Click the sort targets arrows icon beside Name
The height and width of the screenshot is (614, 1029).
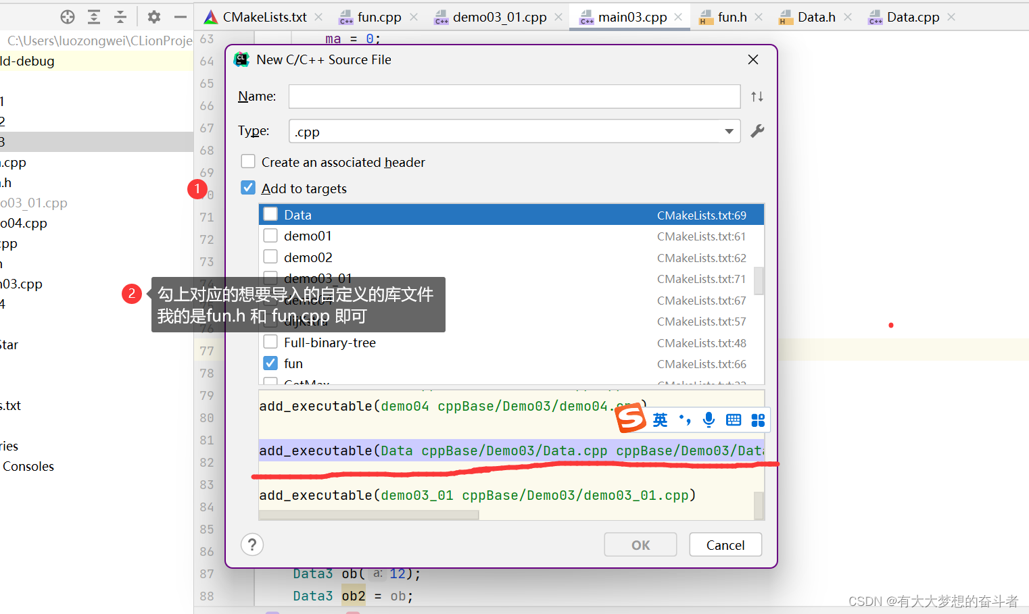(757, 97)
